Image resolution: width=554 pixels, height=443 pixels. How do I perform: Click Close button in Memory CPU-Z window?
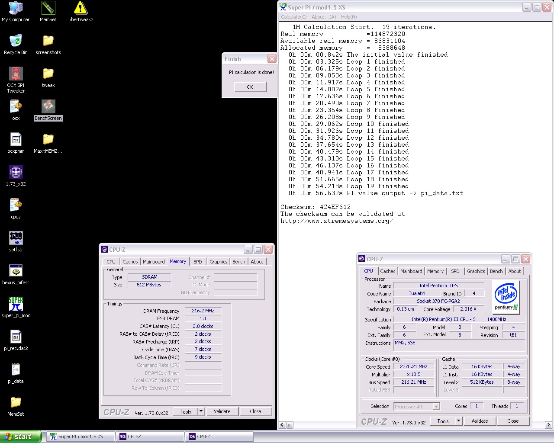[x=255, y=411]
